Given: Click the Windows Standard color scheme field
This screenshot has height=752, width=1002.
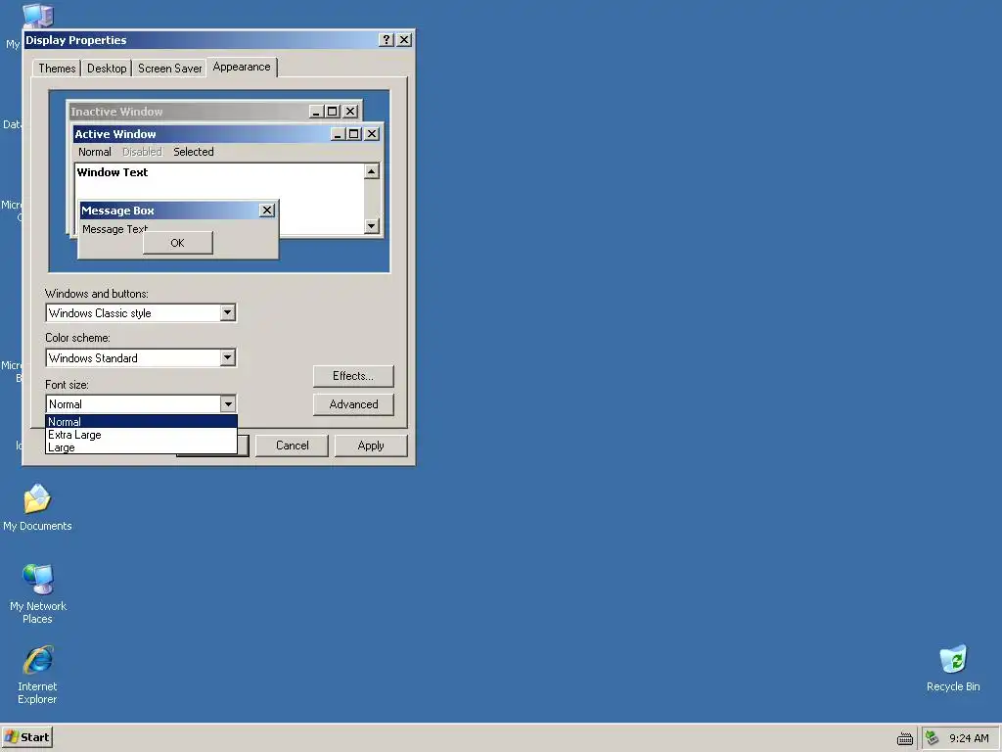Looking at the screenshot, I should pos(141,357).
